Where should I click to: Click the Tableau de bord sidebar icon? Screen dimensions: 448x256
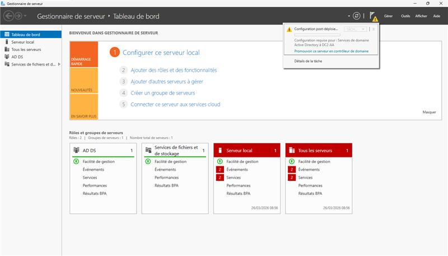(7, 34)
